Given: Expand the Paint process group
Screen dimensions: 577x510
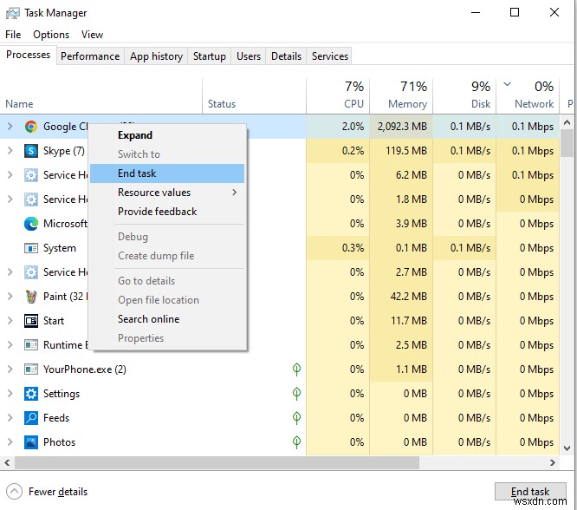Looking at the screenshot, I should click(10, 297).
